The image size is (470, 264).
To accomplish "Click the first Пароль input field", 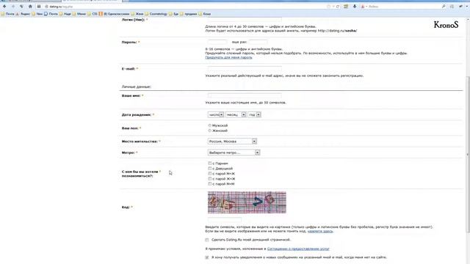I will 217,42.
